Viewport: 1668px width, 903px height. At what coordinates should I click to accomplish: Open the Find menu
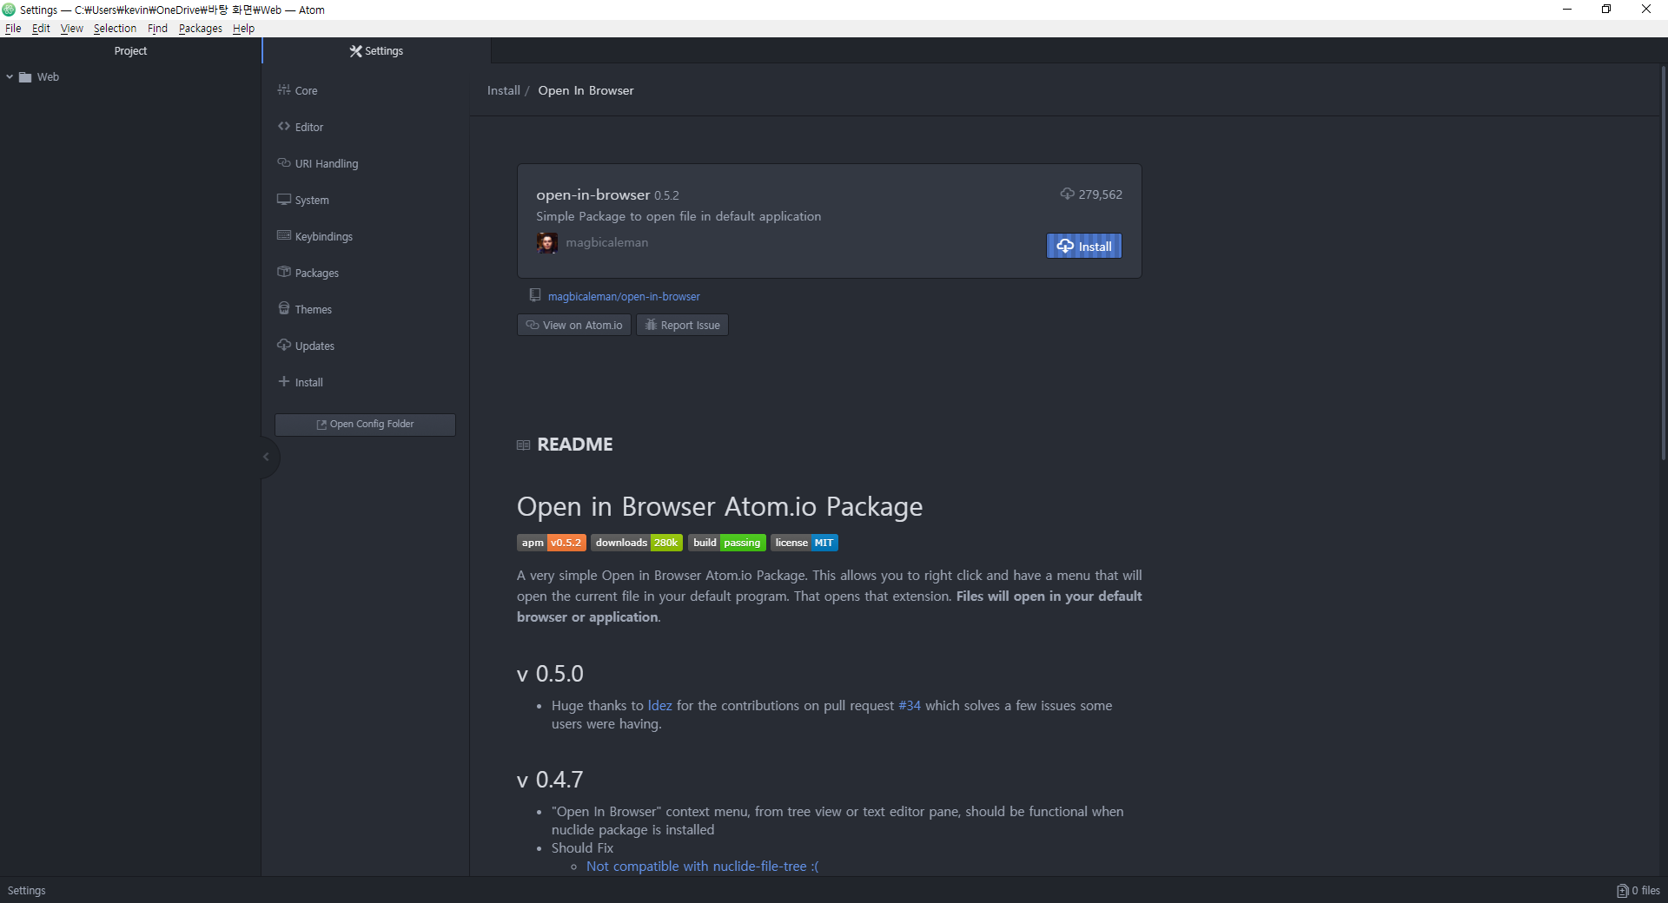tap(157, 29)
